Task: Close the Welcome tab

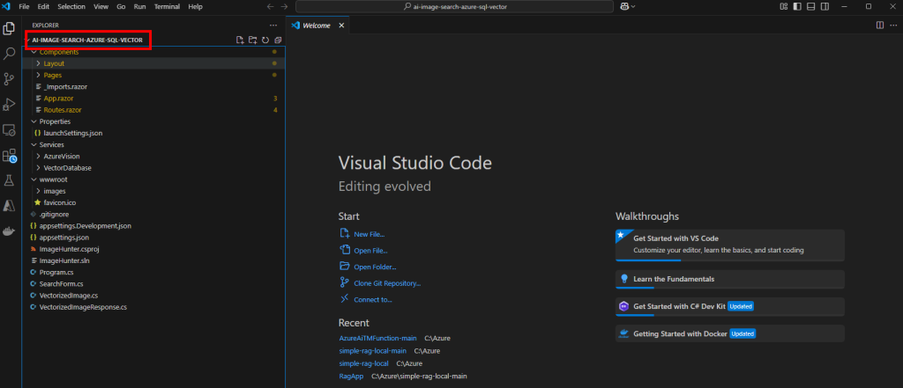Action: pyautogui.click(x=341, y=26)
